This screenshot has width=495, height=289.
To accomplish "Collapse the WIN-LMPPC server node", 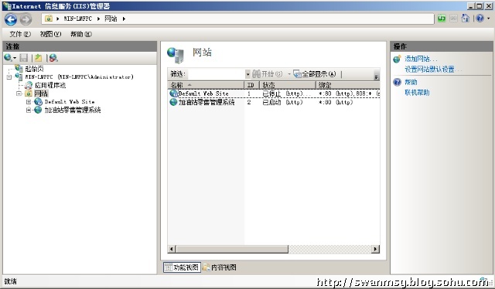I will coord(9,76).
